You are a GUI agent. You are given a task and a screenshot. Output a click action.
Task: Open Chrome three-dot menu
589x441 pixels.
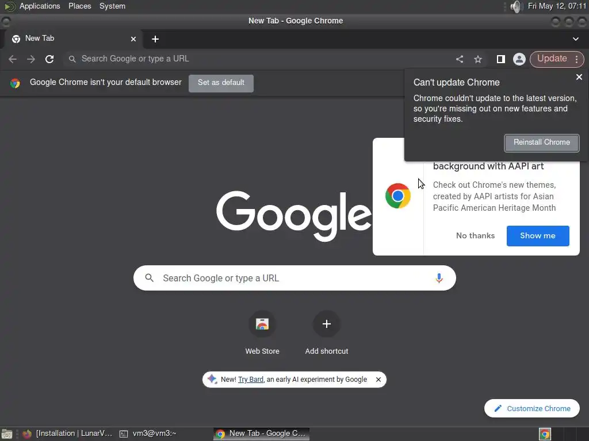(x=576, y=59)
